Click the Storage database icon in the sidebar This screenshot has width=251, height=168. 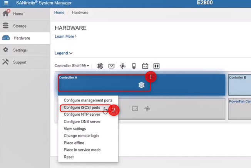(x=6, y=26)
